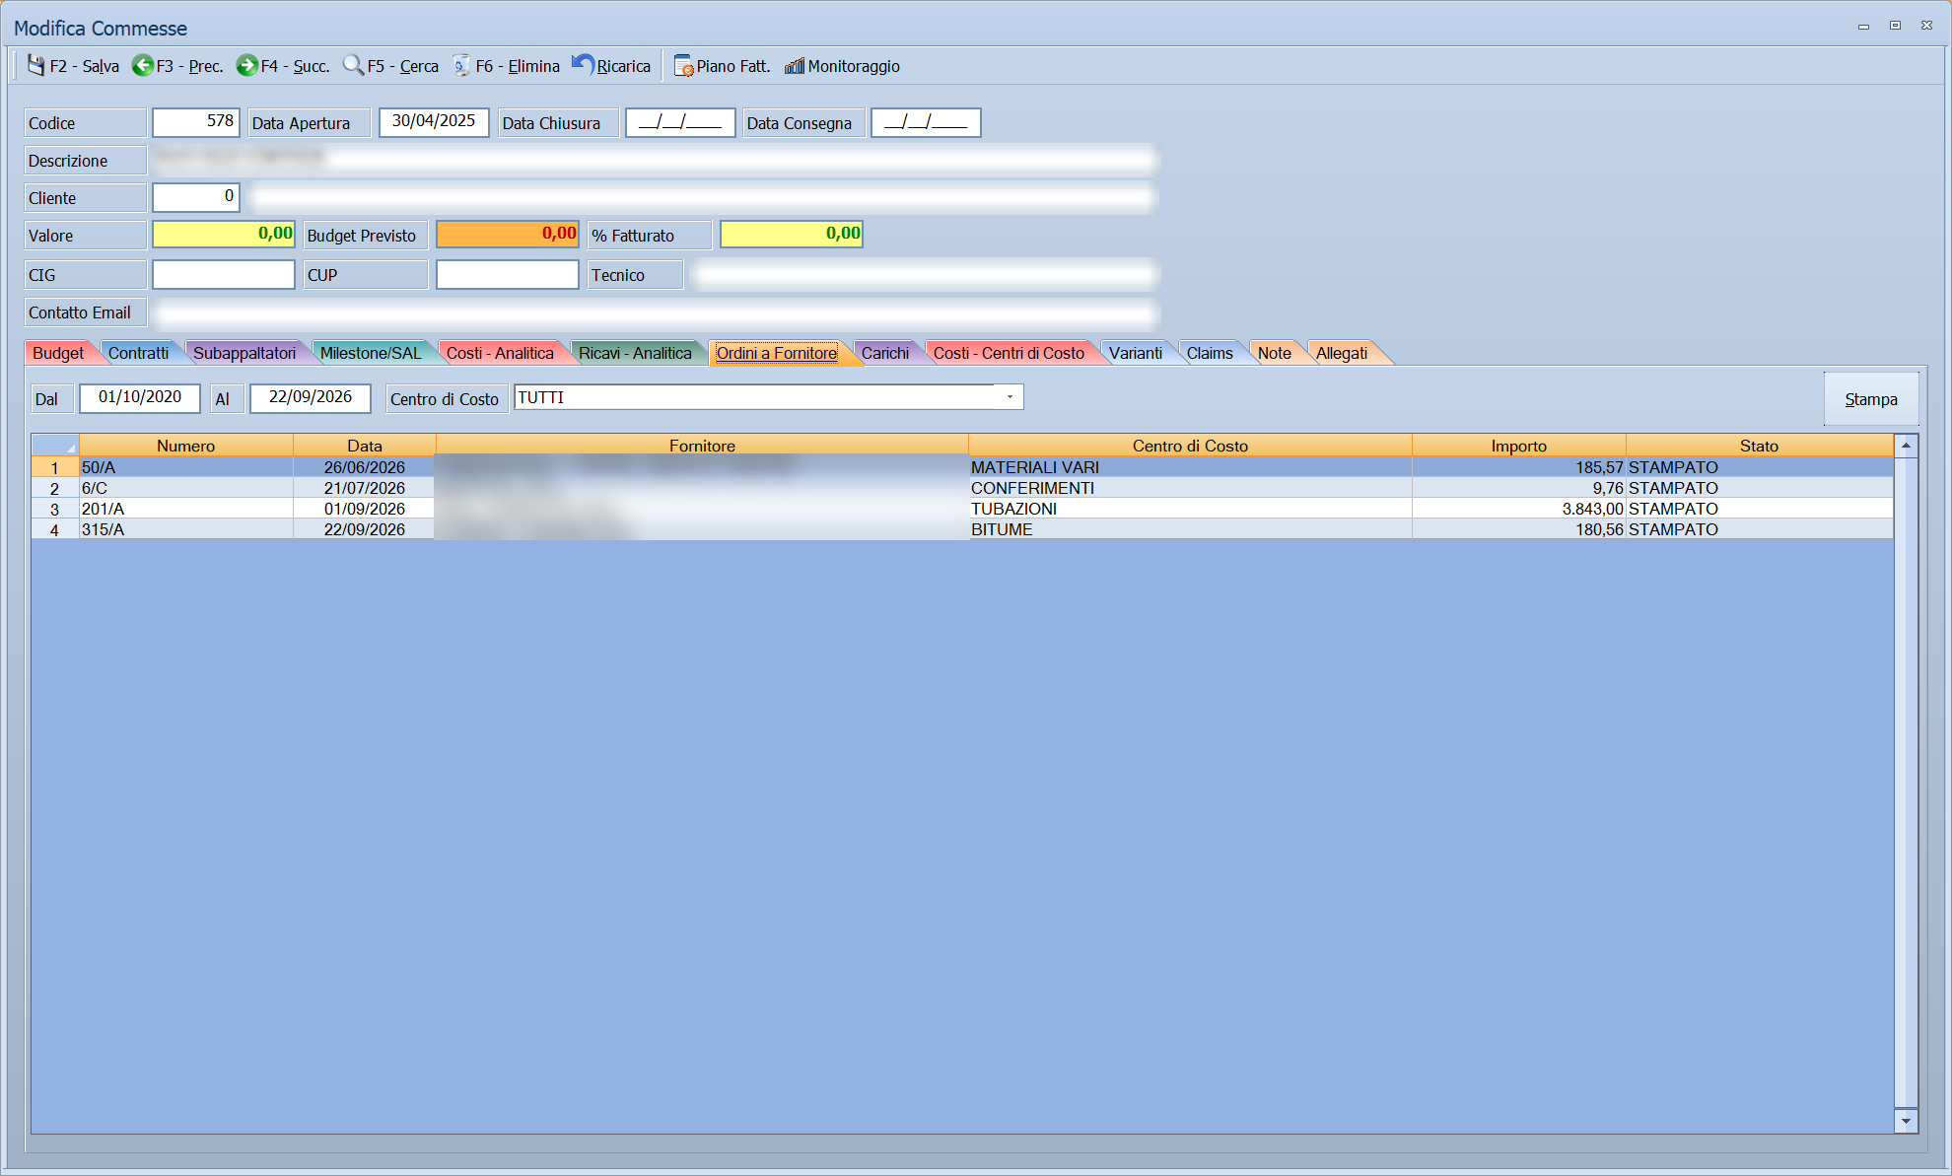Viewport: 1952px width, 1176px height.
Task: Click the F5 Cerca magnifier icon
Action: [x=353, y=65]
